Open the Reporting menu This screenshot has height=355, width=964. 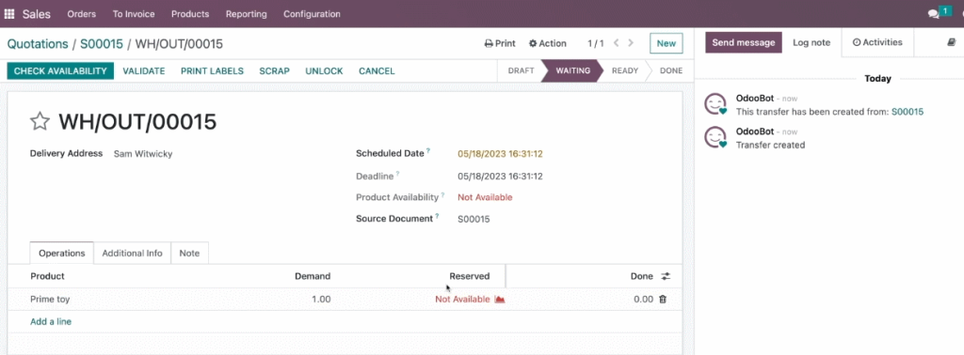click(x=246, y=13)
